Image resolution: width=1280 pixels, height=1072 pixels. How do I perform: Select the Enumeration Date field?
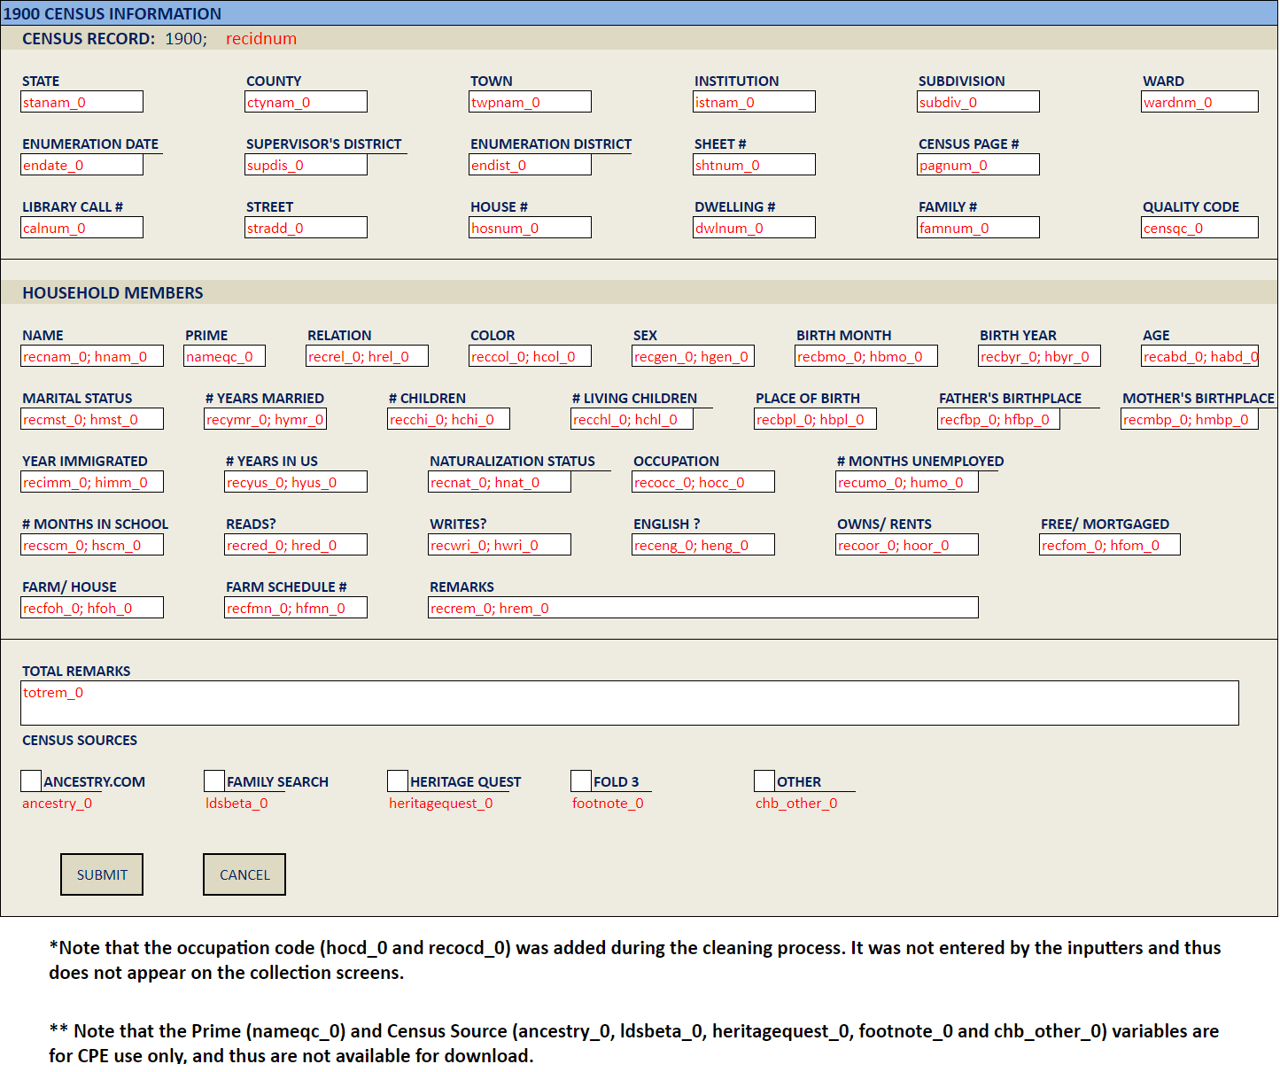tap(82, 165)
